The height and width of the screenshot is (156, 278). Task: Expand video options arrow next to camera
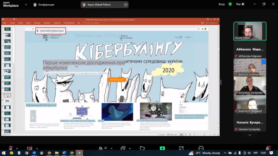point(37,148)
